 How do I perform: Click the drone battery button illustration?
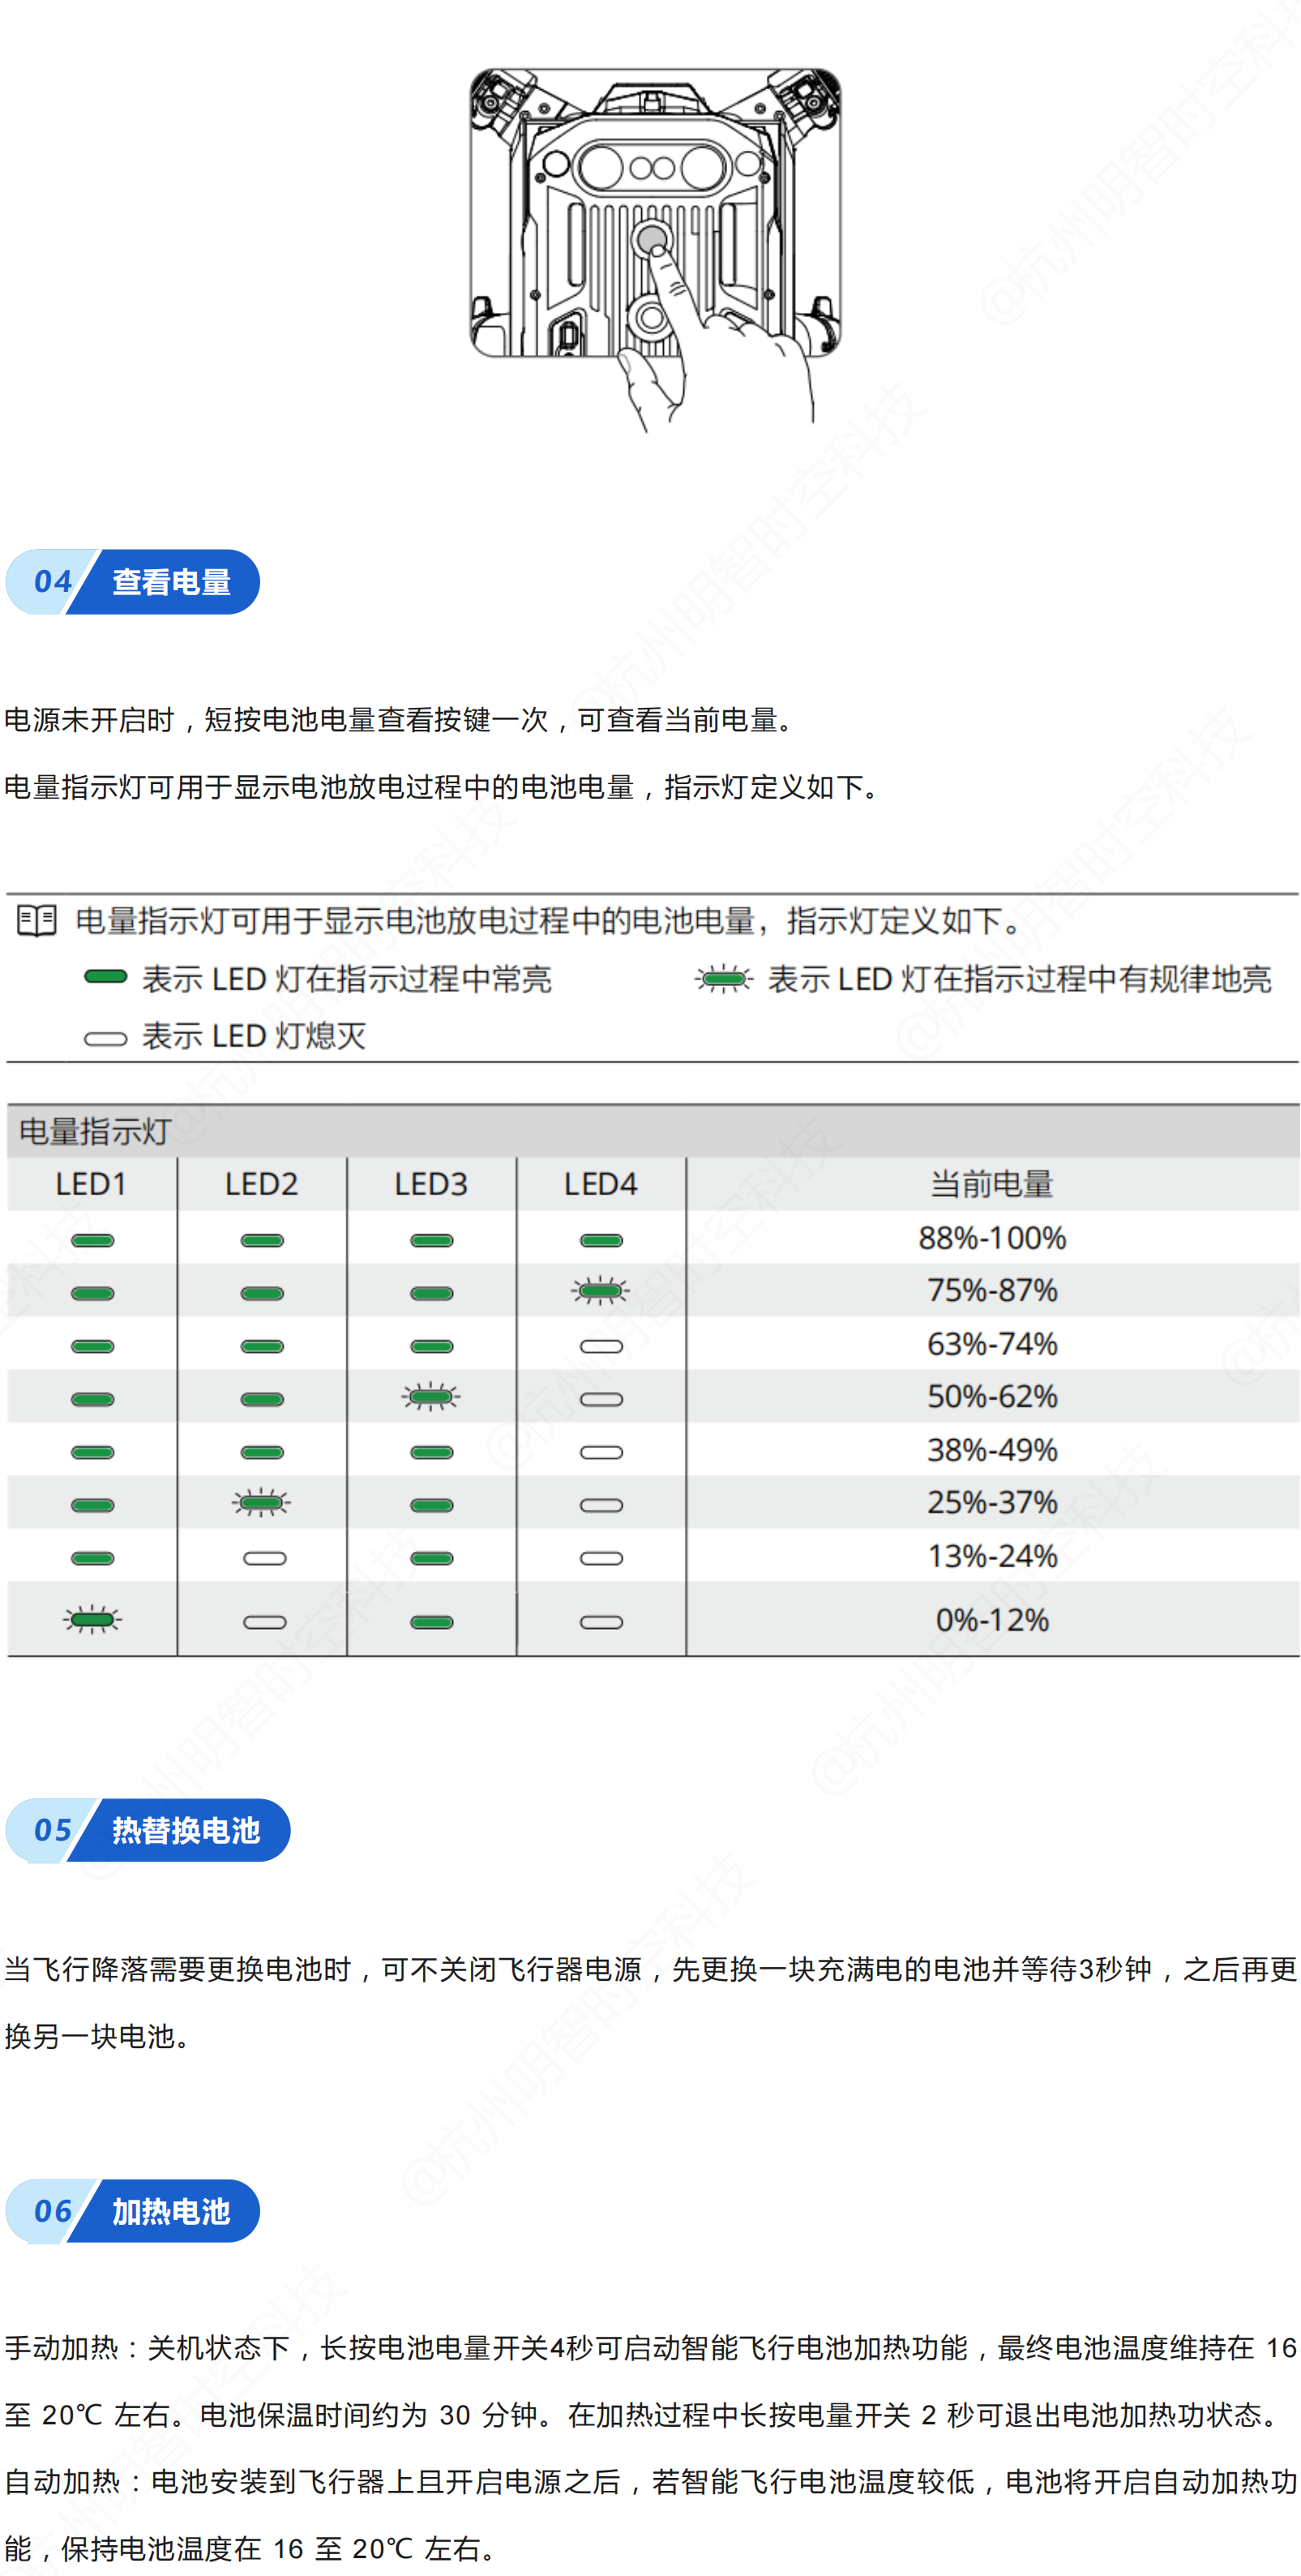[x=655, y=250]
